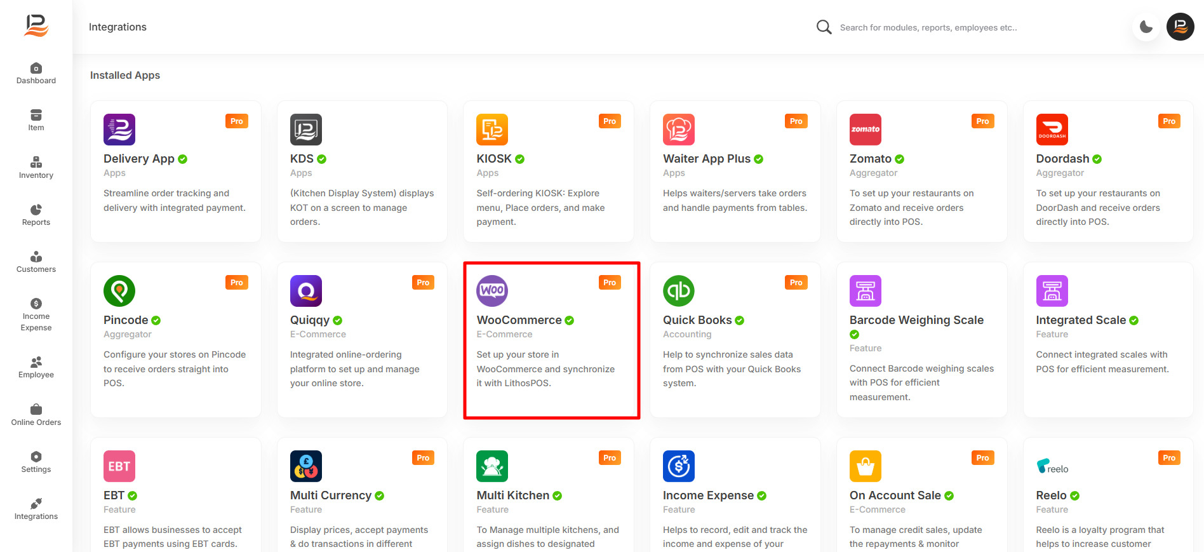Image resolution: width=1204 pixels, height=552 pixels.
Task: Click the Multi Kitchen chef icon
Action: [492, 466]
